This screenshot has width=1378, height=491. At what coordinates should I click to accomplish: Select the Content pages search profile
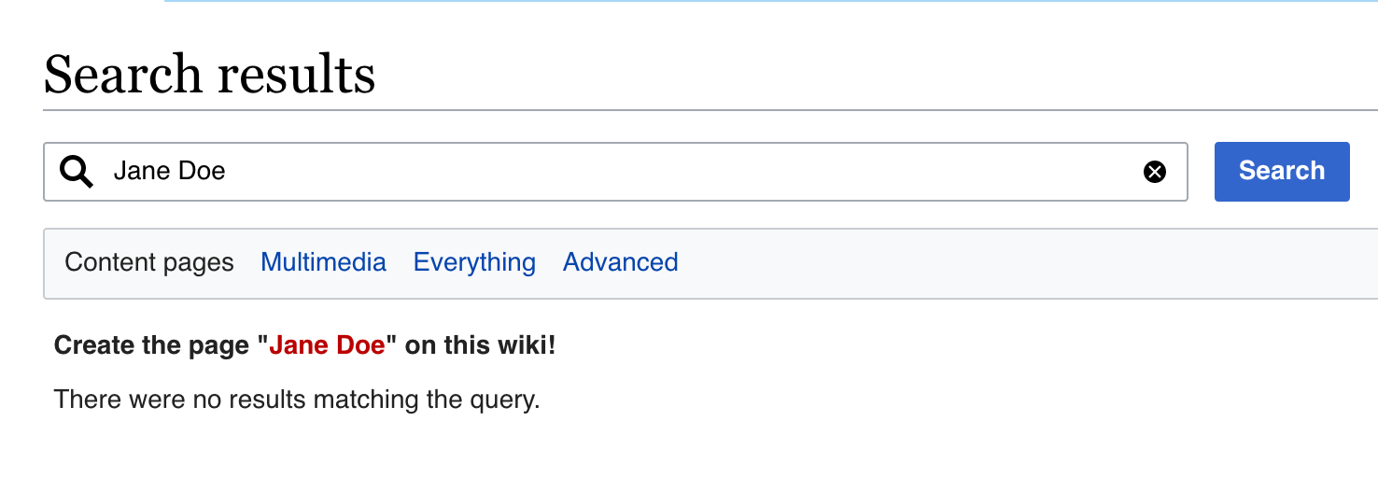[x=149, y=263]
